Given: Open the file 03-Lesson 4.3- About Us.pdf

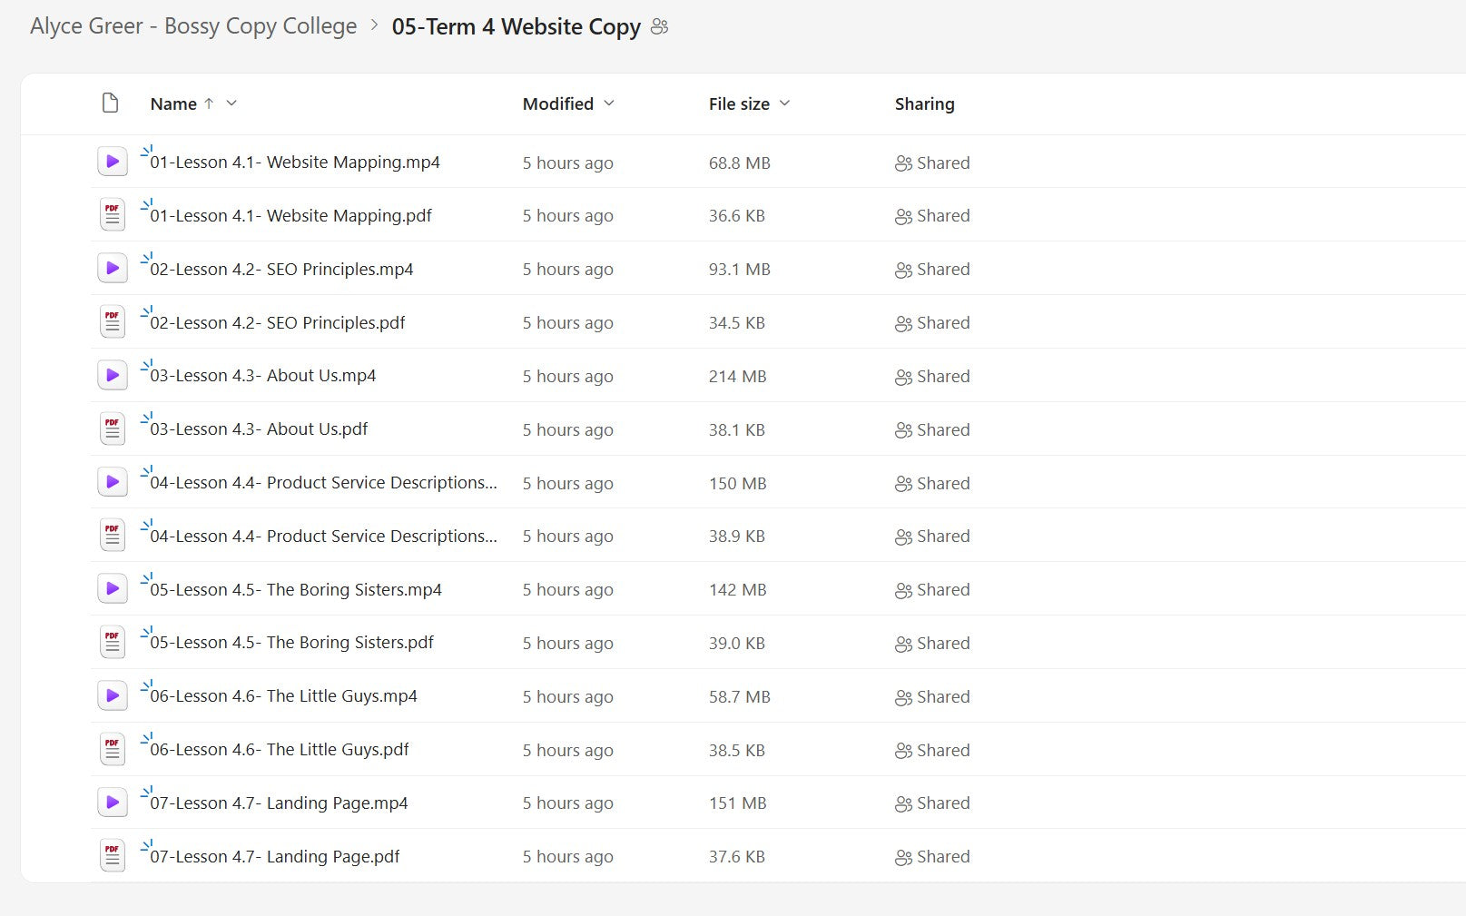Looking at the screenshot, I should tap(257, 428).
